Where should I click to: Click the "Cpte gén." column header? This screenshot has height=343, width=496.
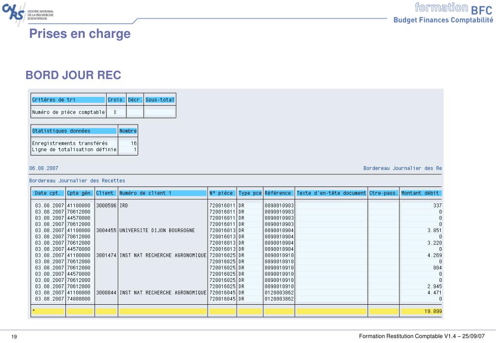(80, 193)
